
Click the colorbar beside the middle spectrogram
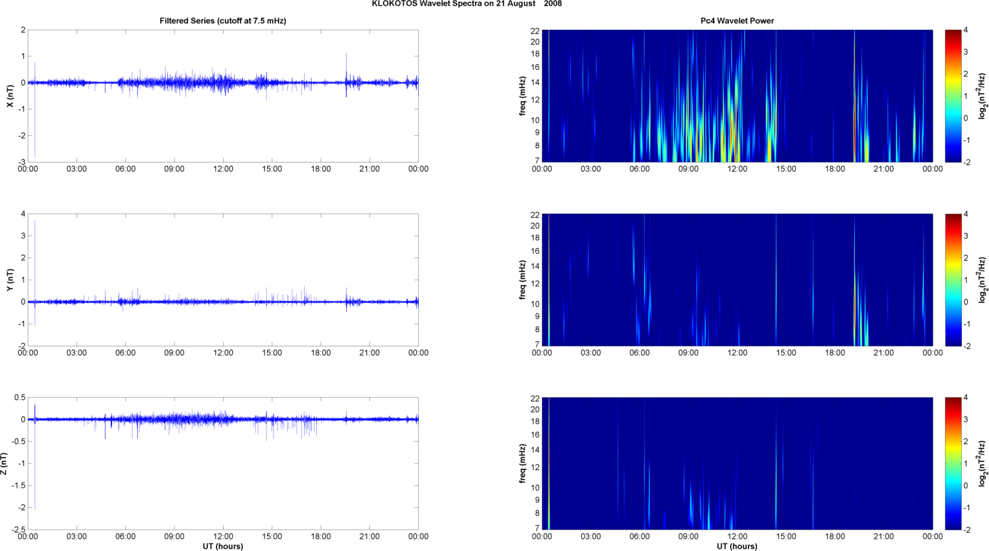pyautogui.click(x=953, y=280)
